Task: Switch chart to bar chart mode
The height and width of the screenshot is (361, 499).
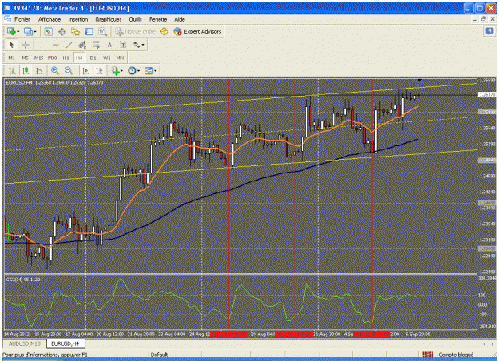Action: (x=12, y=70)
